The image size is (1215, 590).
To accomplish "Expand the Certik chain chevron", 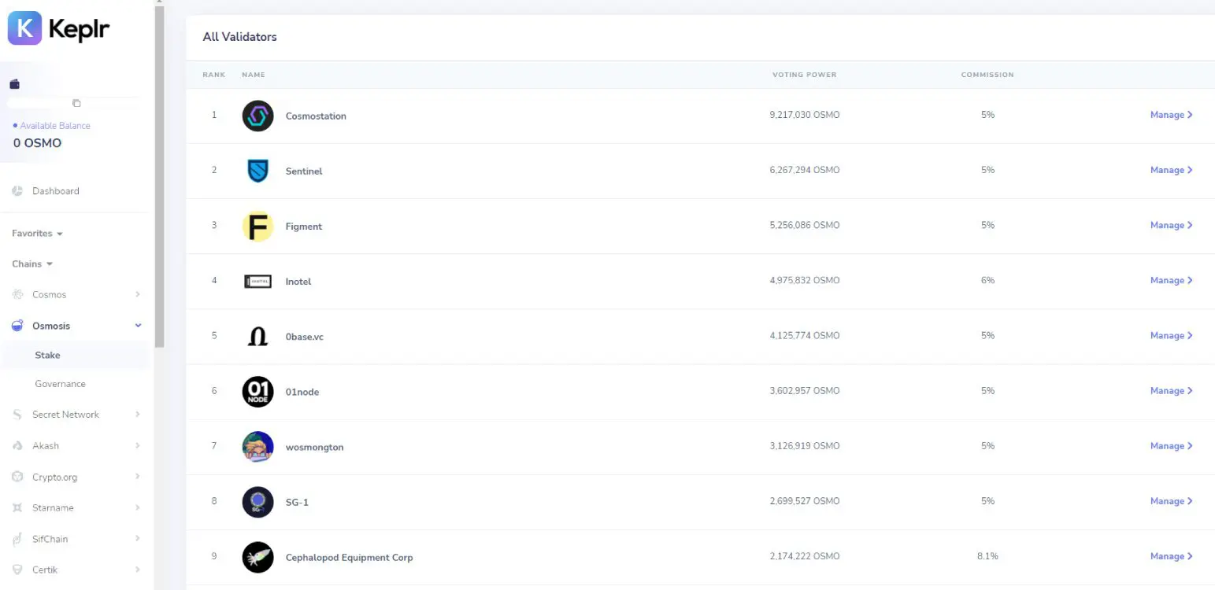I will tap(138, 570).
